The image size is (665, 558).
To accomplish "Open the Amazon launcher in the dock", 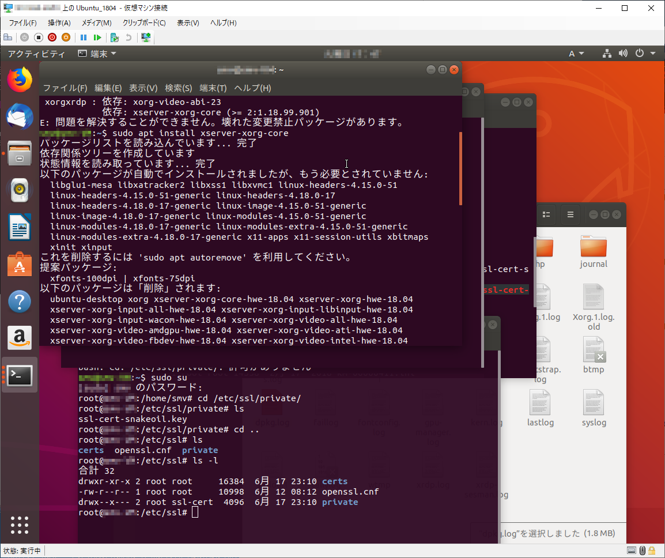I will click(20, 338).
